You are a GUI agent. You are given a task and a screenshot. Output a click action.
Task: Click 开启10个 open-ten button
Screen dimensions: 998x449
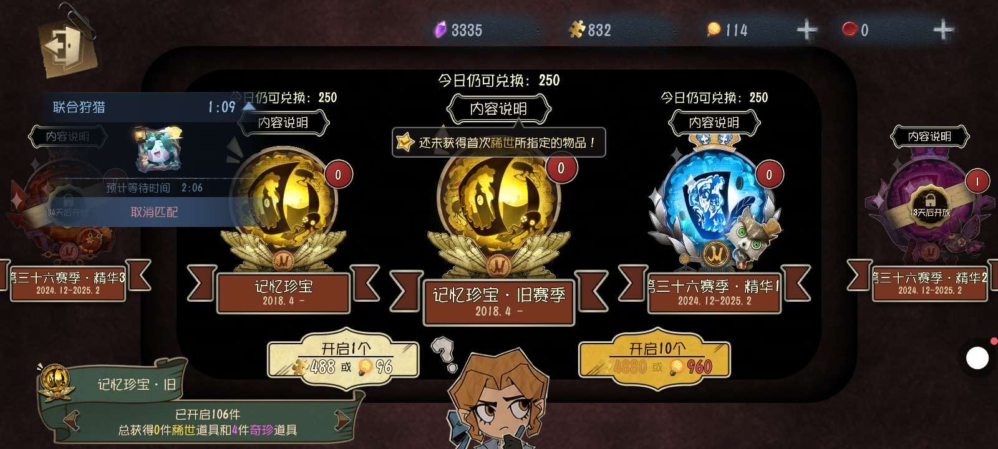pos(655,357)
